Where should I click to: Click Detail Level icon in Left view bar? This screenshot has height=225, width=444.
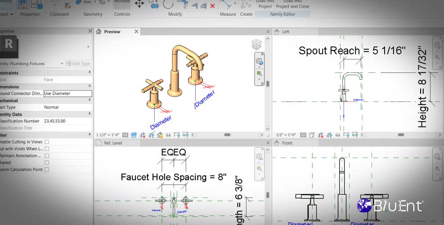click(x=303, y=135)
